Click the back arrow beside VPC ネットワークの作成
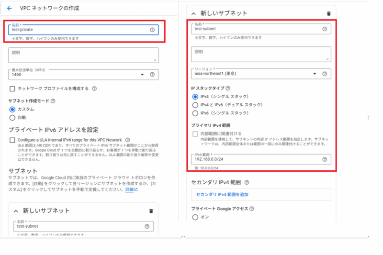The width and height of the screenshot is (383, 255). click(x=10, y=8)
